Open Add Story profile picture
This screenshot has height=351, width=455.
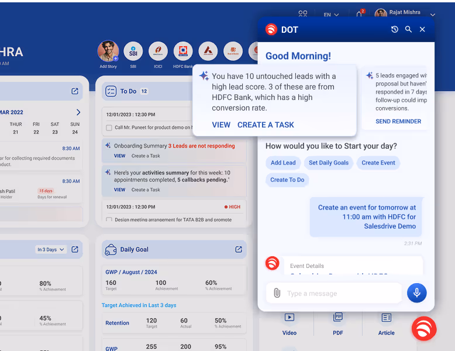point(108,51)
